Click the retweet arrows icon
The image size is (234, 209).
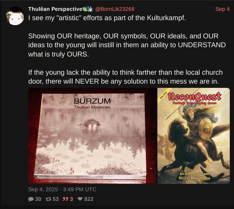click(48, 199)
